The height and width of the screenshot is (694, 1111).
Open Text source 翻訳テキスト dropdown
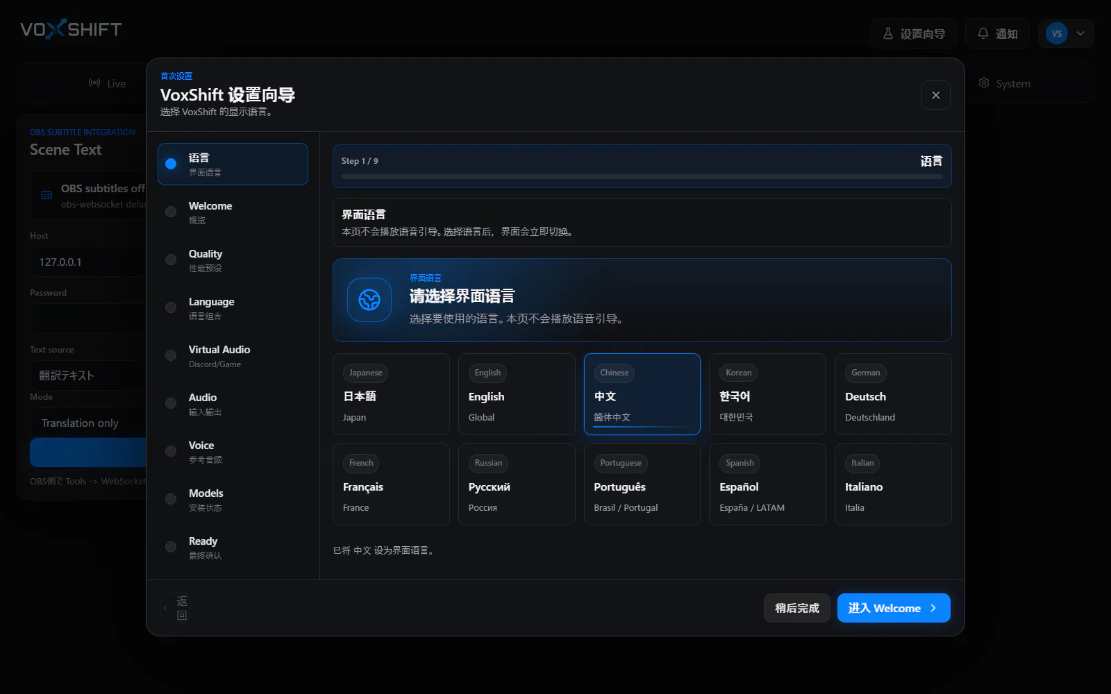(88, 375)
